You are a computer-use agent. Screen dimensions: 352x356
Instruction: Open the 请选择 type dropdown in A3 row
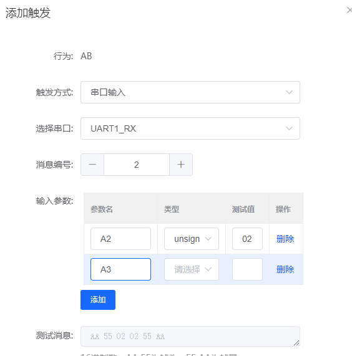pos(192,269)
